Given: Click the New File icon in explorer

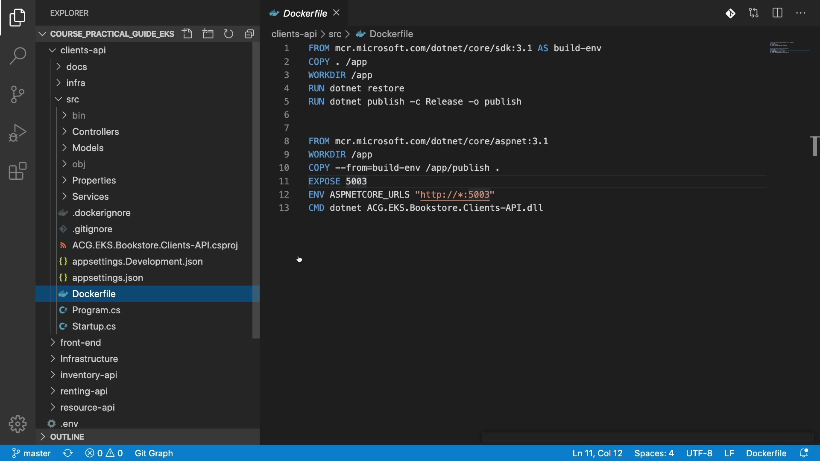Looking at the screenshot, I should pyautogui.click(x=187, y=34).
